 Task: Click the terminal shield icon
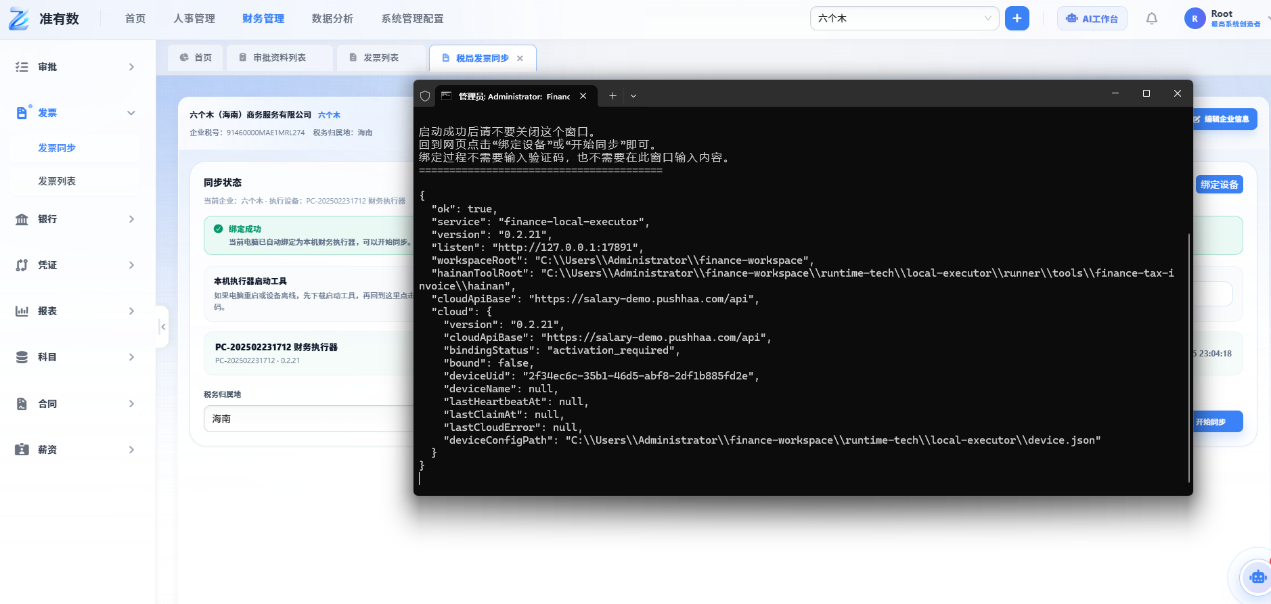tap(425, 96)
